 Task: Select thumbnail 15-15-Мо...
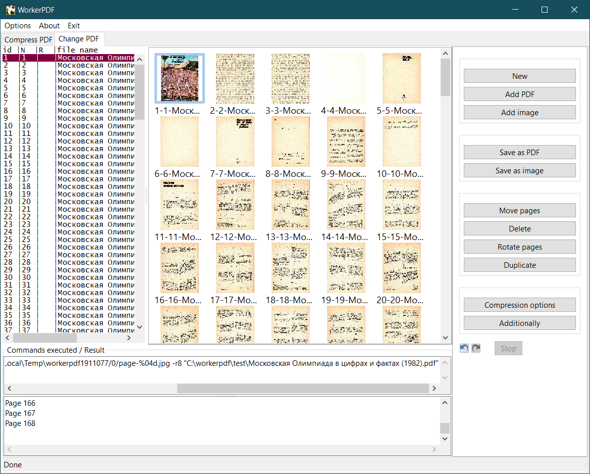click(x=401, y=205)
